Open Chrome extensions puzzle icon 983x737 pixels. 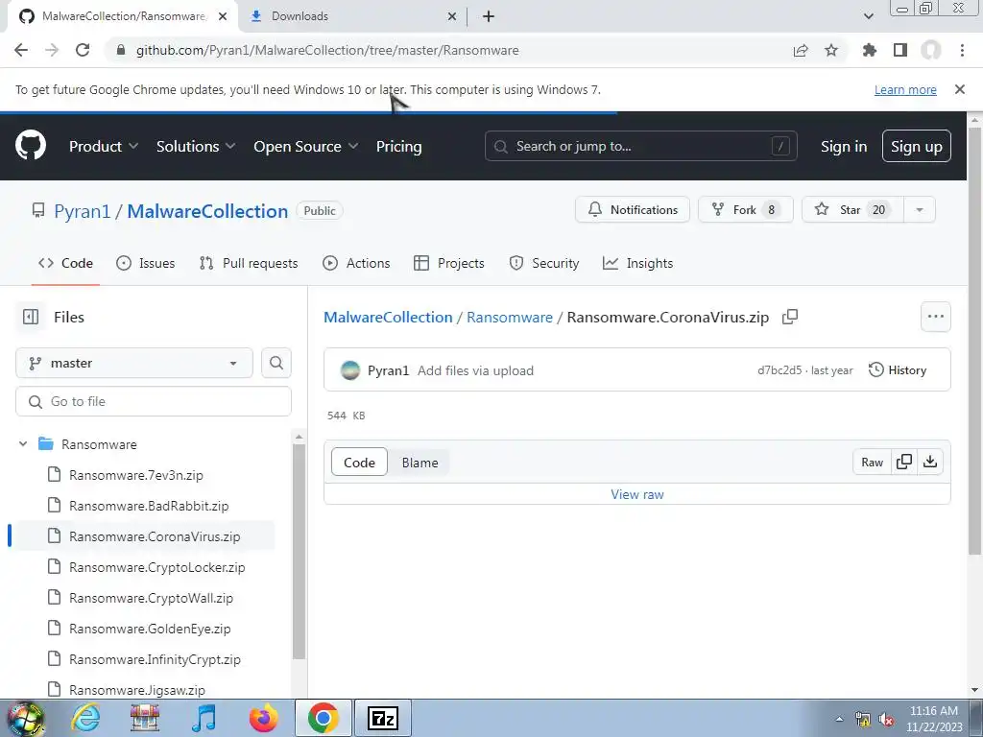(x=870, y=50)
